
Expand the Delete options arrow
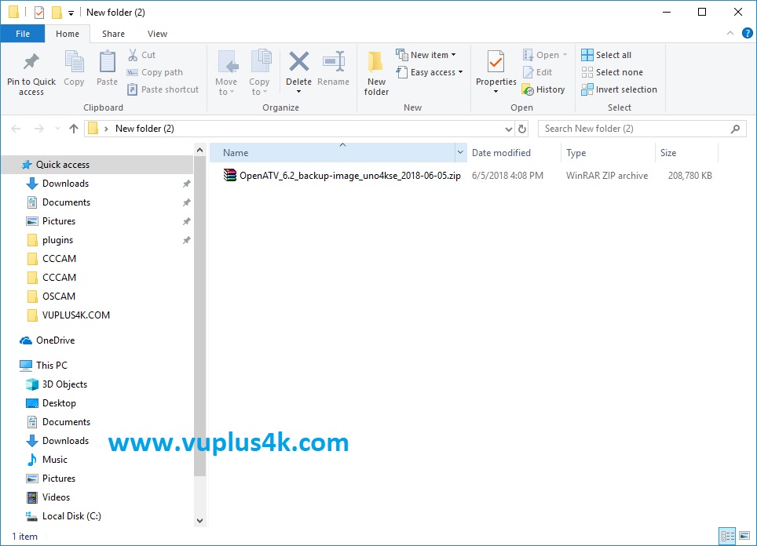299,92
